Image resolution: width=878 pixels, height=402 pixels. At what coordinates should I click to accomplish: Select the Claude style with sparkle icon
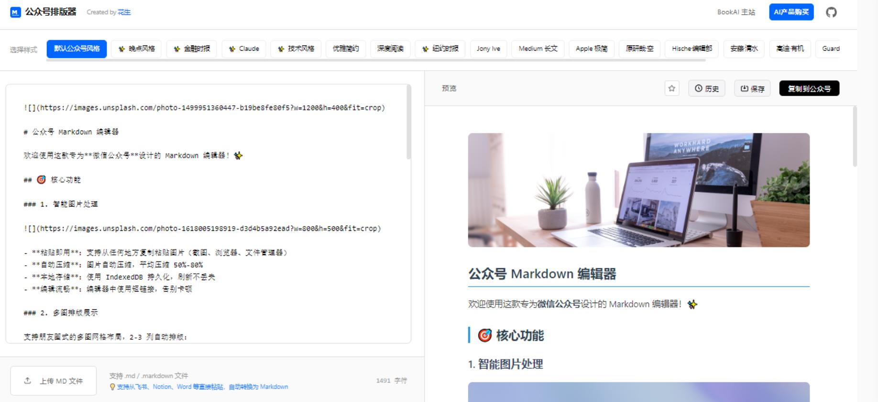tap(244, 49)
